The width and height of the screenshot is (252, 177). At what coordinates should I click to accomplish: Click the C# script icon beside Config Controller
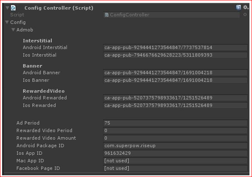point(13,8)
